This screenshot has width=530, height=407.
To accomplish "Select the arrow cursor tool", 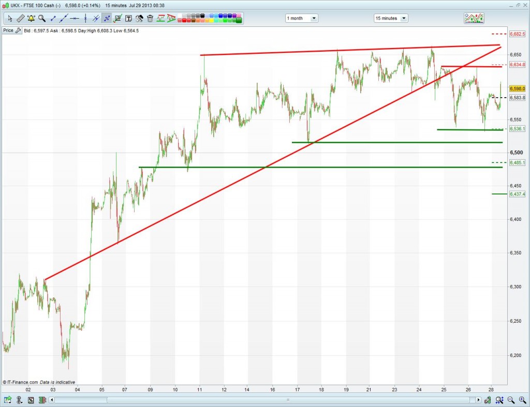I will click(9, 19).
